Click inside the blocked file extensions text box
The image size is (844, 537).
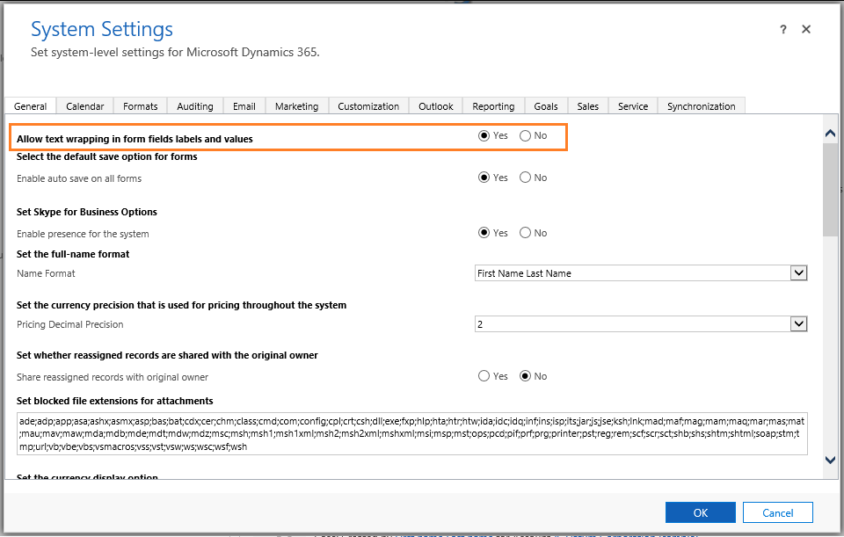point(411,434)
